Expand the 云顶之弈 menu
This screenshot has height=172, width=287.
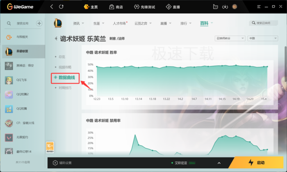click(x=143, y=23)
